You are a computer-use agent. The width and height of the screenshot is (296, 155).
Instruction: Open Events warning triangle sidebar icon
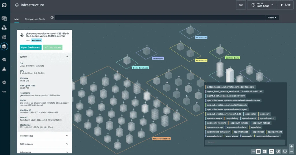(x=4, y=69)
